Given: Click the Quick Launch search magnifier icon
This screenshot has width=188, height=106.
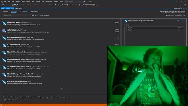Looking at the screenshot, I should coord(85,1).
